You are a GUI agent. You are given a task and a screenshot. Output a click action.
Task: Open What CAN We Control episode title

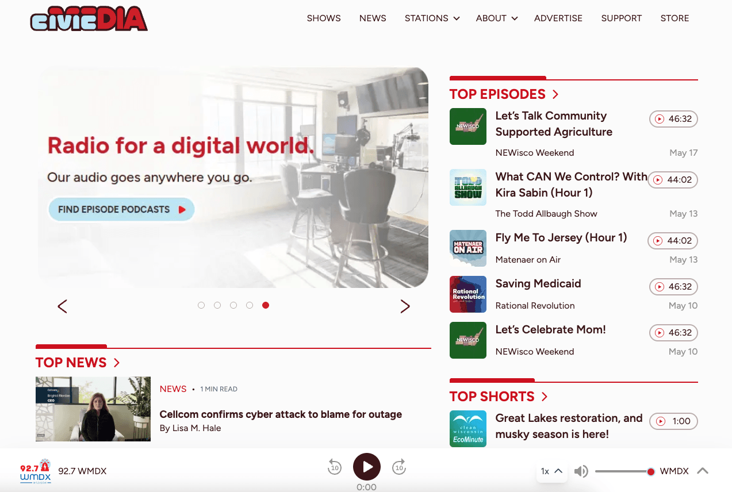(x=572, y=184)
